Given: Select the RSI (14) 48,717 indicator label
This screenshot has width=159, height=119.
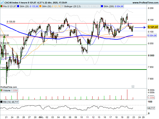Looking at the screenshot, I should coord(10,102).
